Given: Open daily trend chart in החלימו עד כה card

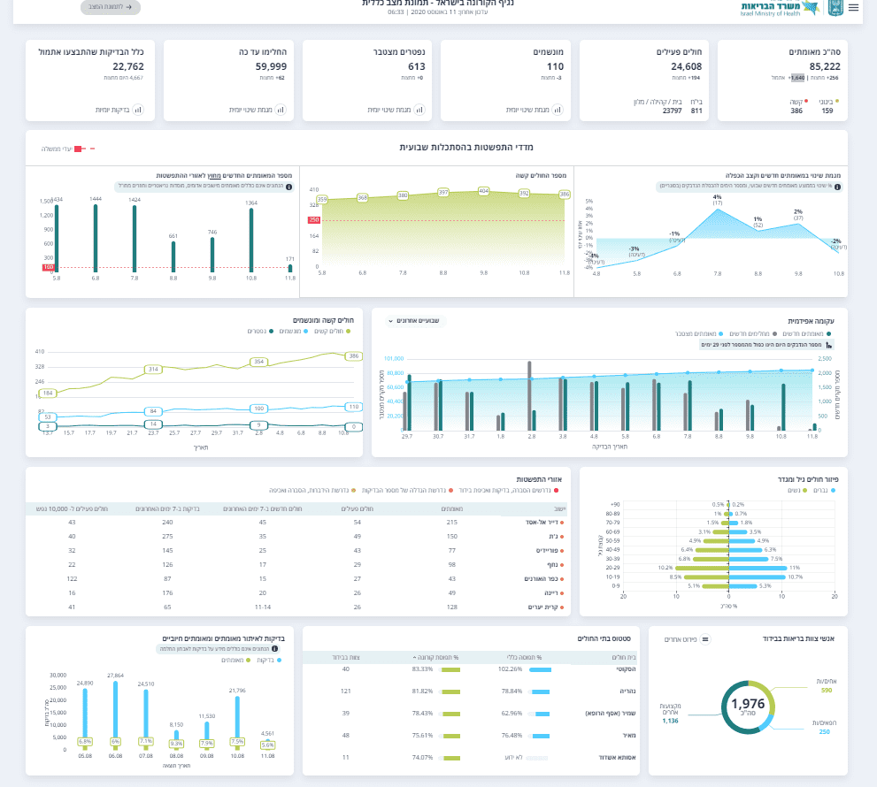Looking at the screenshot, I should pos(281,110).
